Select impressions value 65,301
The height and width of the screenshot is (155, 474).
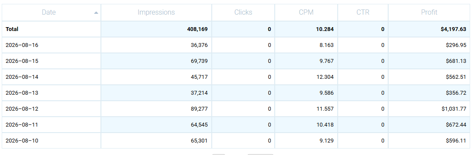point(199,140)
